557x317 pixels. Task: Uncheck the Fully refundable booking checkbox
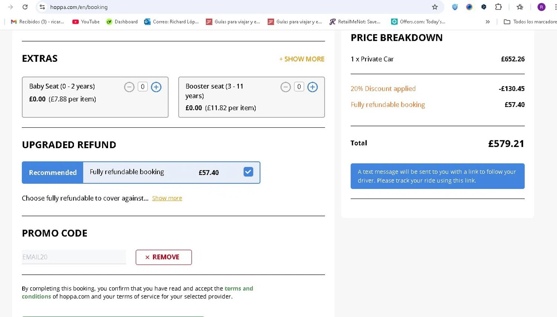click(x=248, y=172)
